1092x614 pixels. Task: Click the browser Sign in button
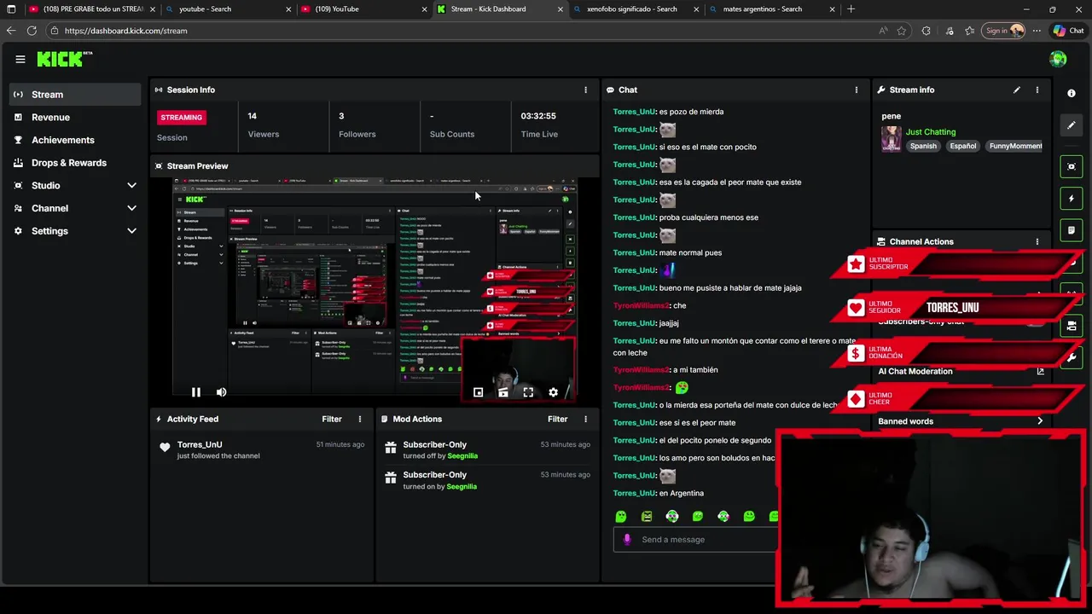(1003, 31)
